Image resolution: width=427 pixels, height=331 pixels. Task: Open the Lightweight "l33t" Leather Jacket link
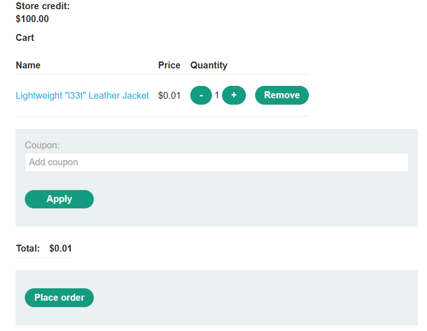coord(82,95)
